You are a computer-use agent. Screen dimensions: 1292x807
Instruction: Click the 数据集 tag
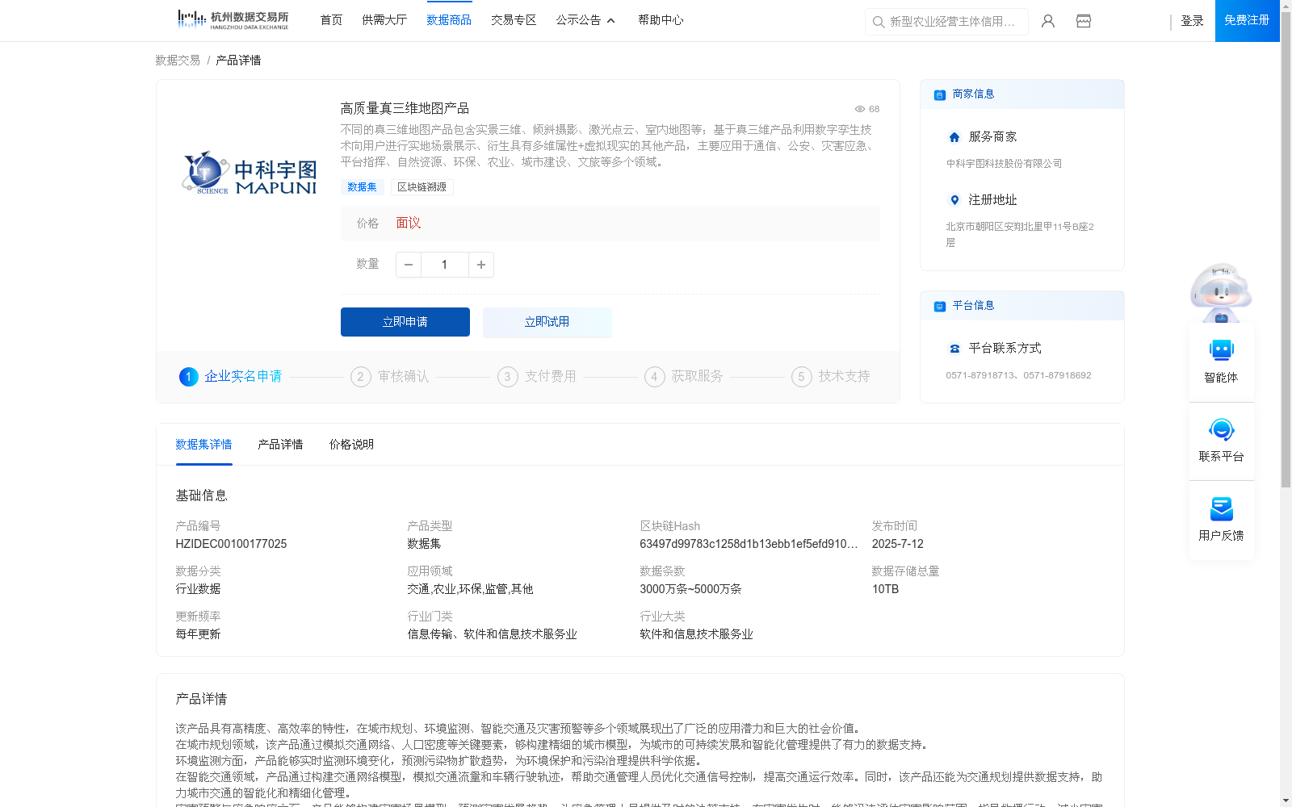(362, 187)
